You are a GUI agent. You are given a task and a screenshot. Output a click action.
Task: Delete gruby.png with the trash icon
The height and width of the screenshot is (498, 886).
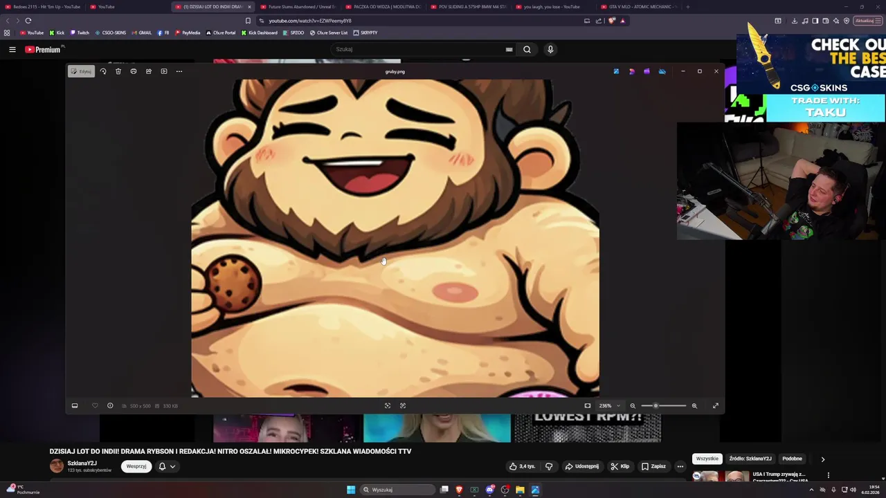(118, 71)
